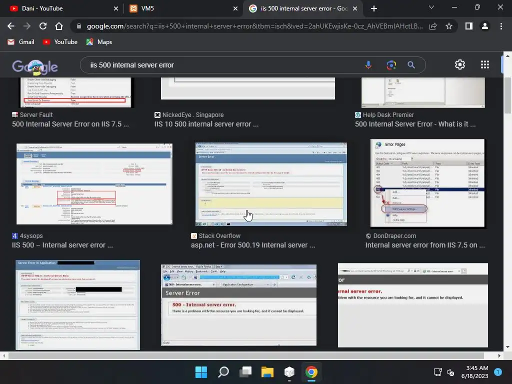Open the tab search chevron

(431, 7)
